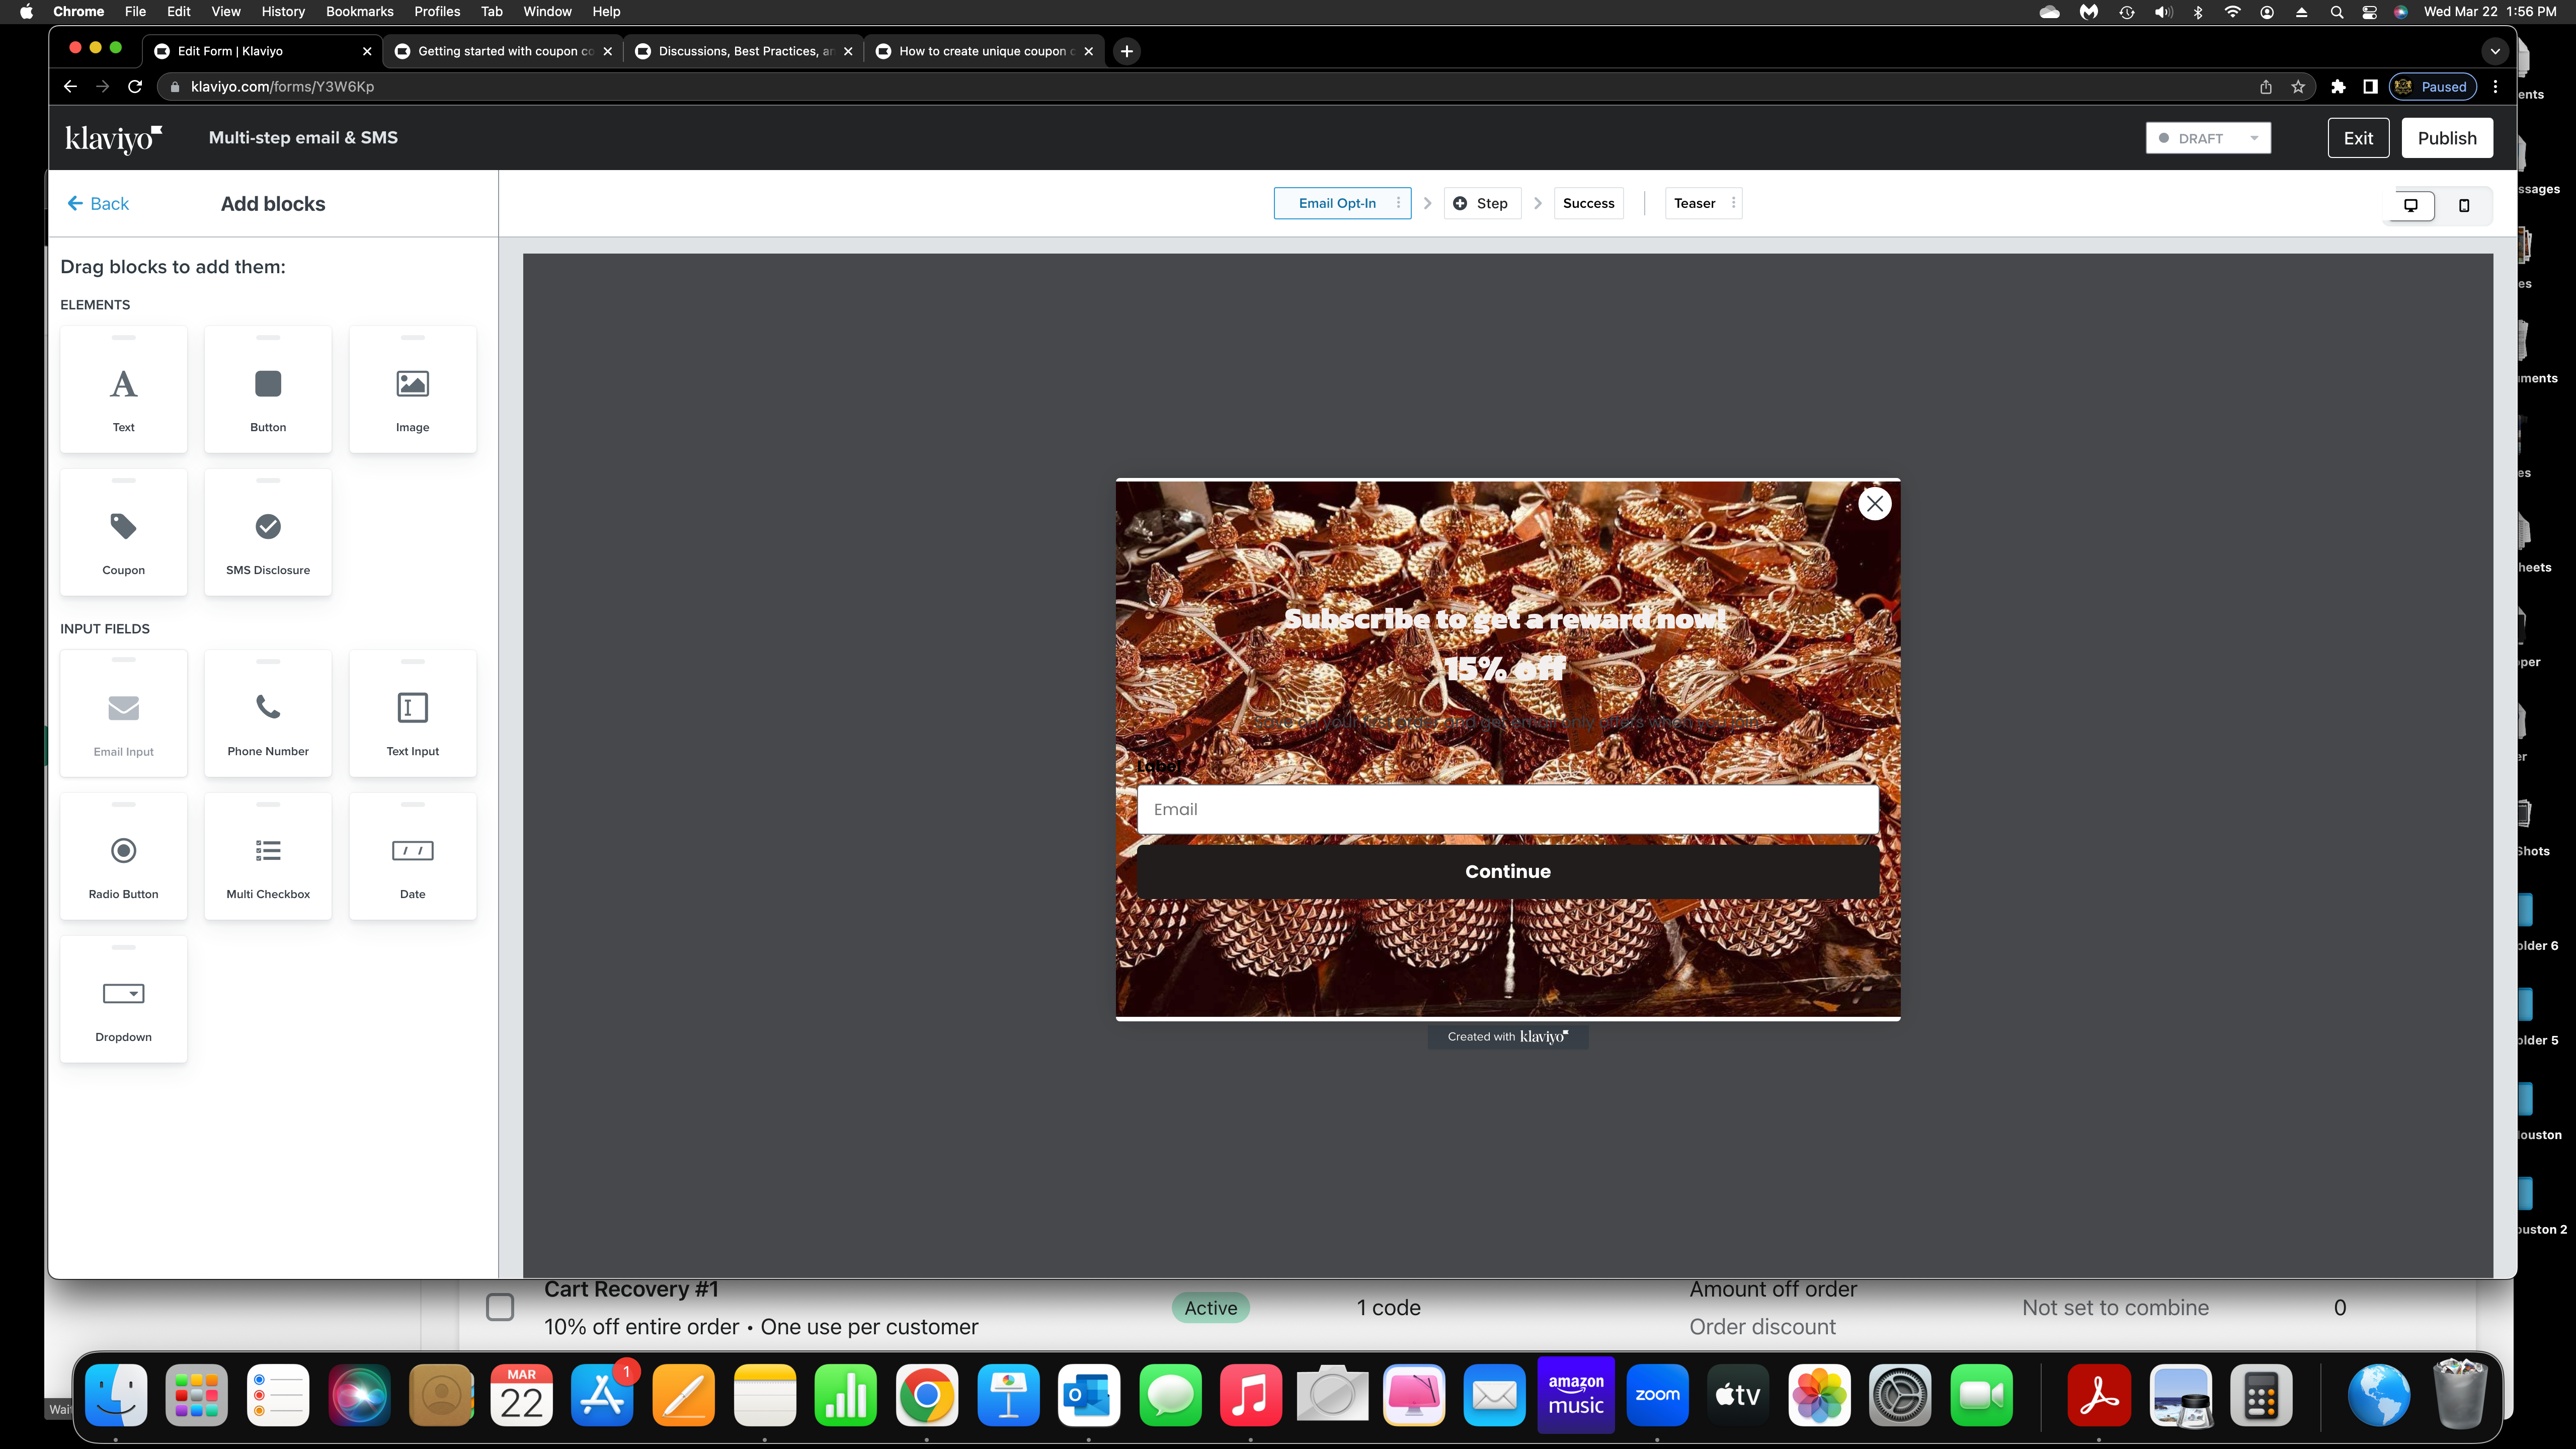Select the Subscribe to get a reward heading
The image size is (2576, 1449).
pos(1505,619)
